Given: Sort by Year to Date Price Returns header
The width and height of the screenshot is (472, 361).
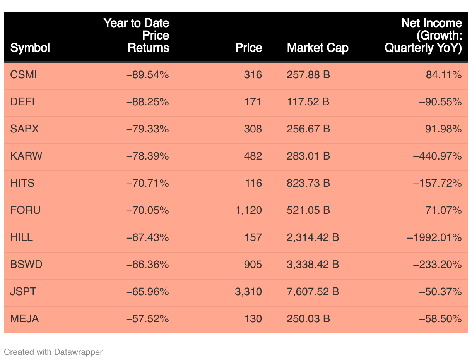Looking at the screenshot, I should coord(136,35).
